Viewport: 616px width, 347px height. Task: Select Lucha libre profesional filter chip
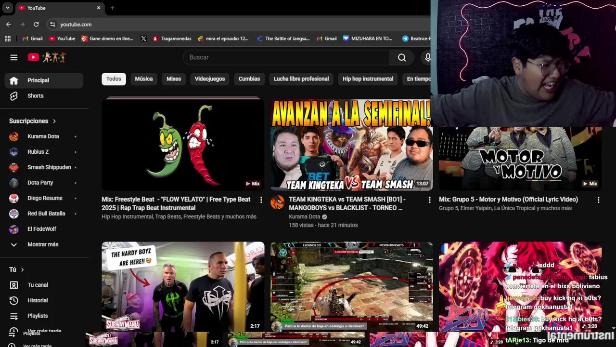pyautogui.click(x=301, y=79)
